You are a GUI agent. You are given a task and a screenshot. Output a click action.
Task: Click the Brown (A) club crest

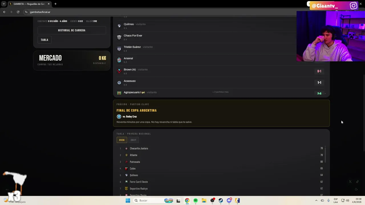coord(119,71)
